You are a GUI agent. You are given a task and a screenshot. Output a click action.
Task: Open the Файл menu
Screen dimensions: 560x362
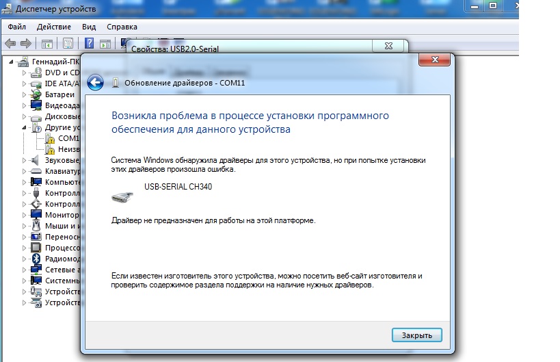tap(17, 27)
